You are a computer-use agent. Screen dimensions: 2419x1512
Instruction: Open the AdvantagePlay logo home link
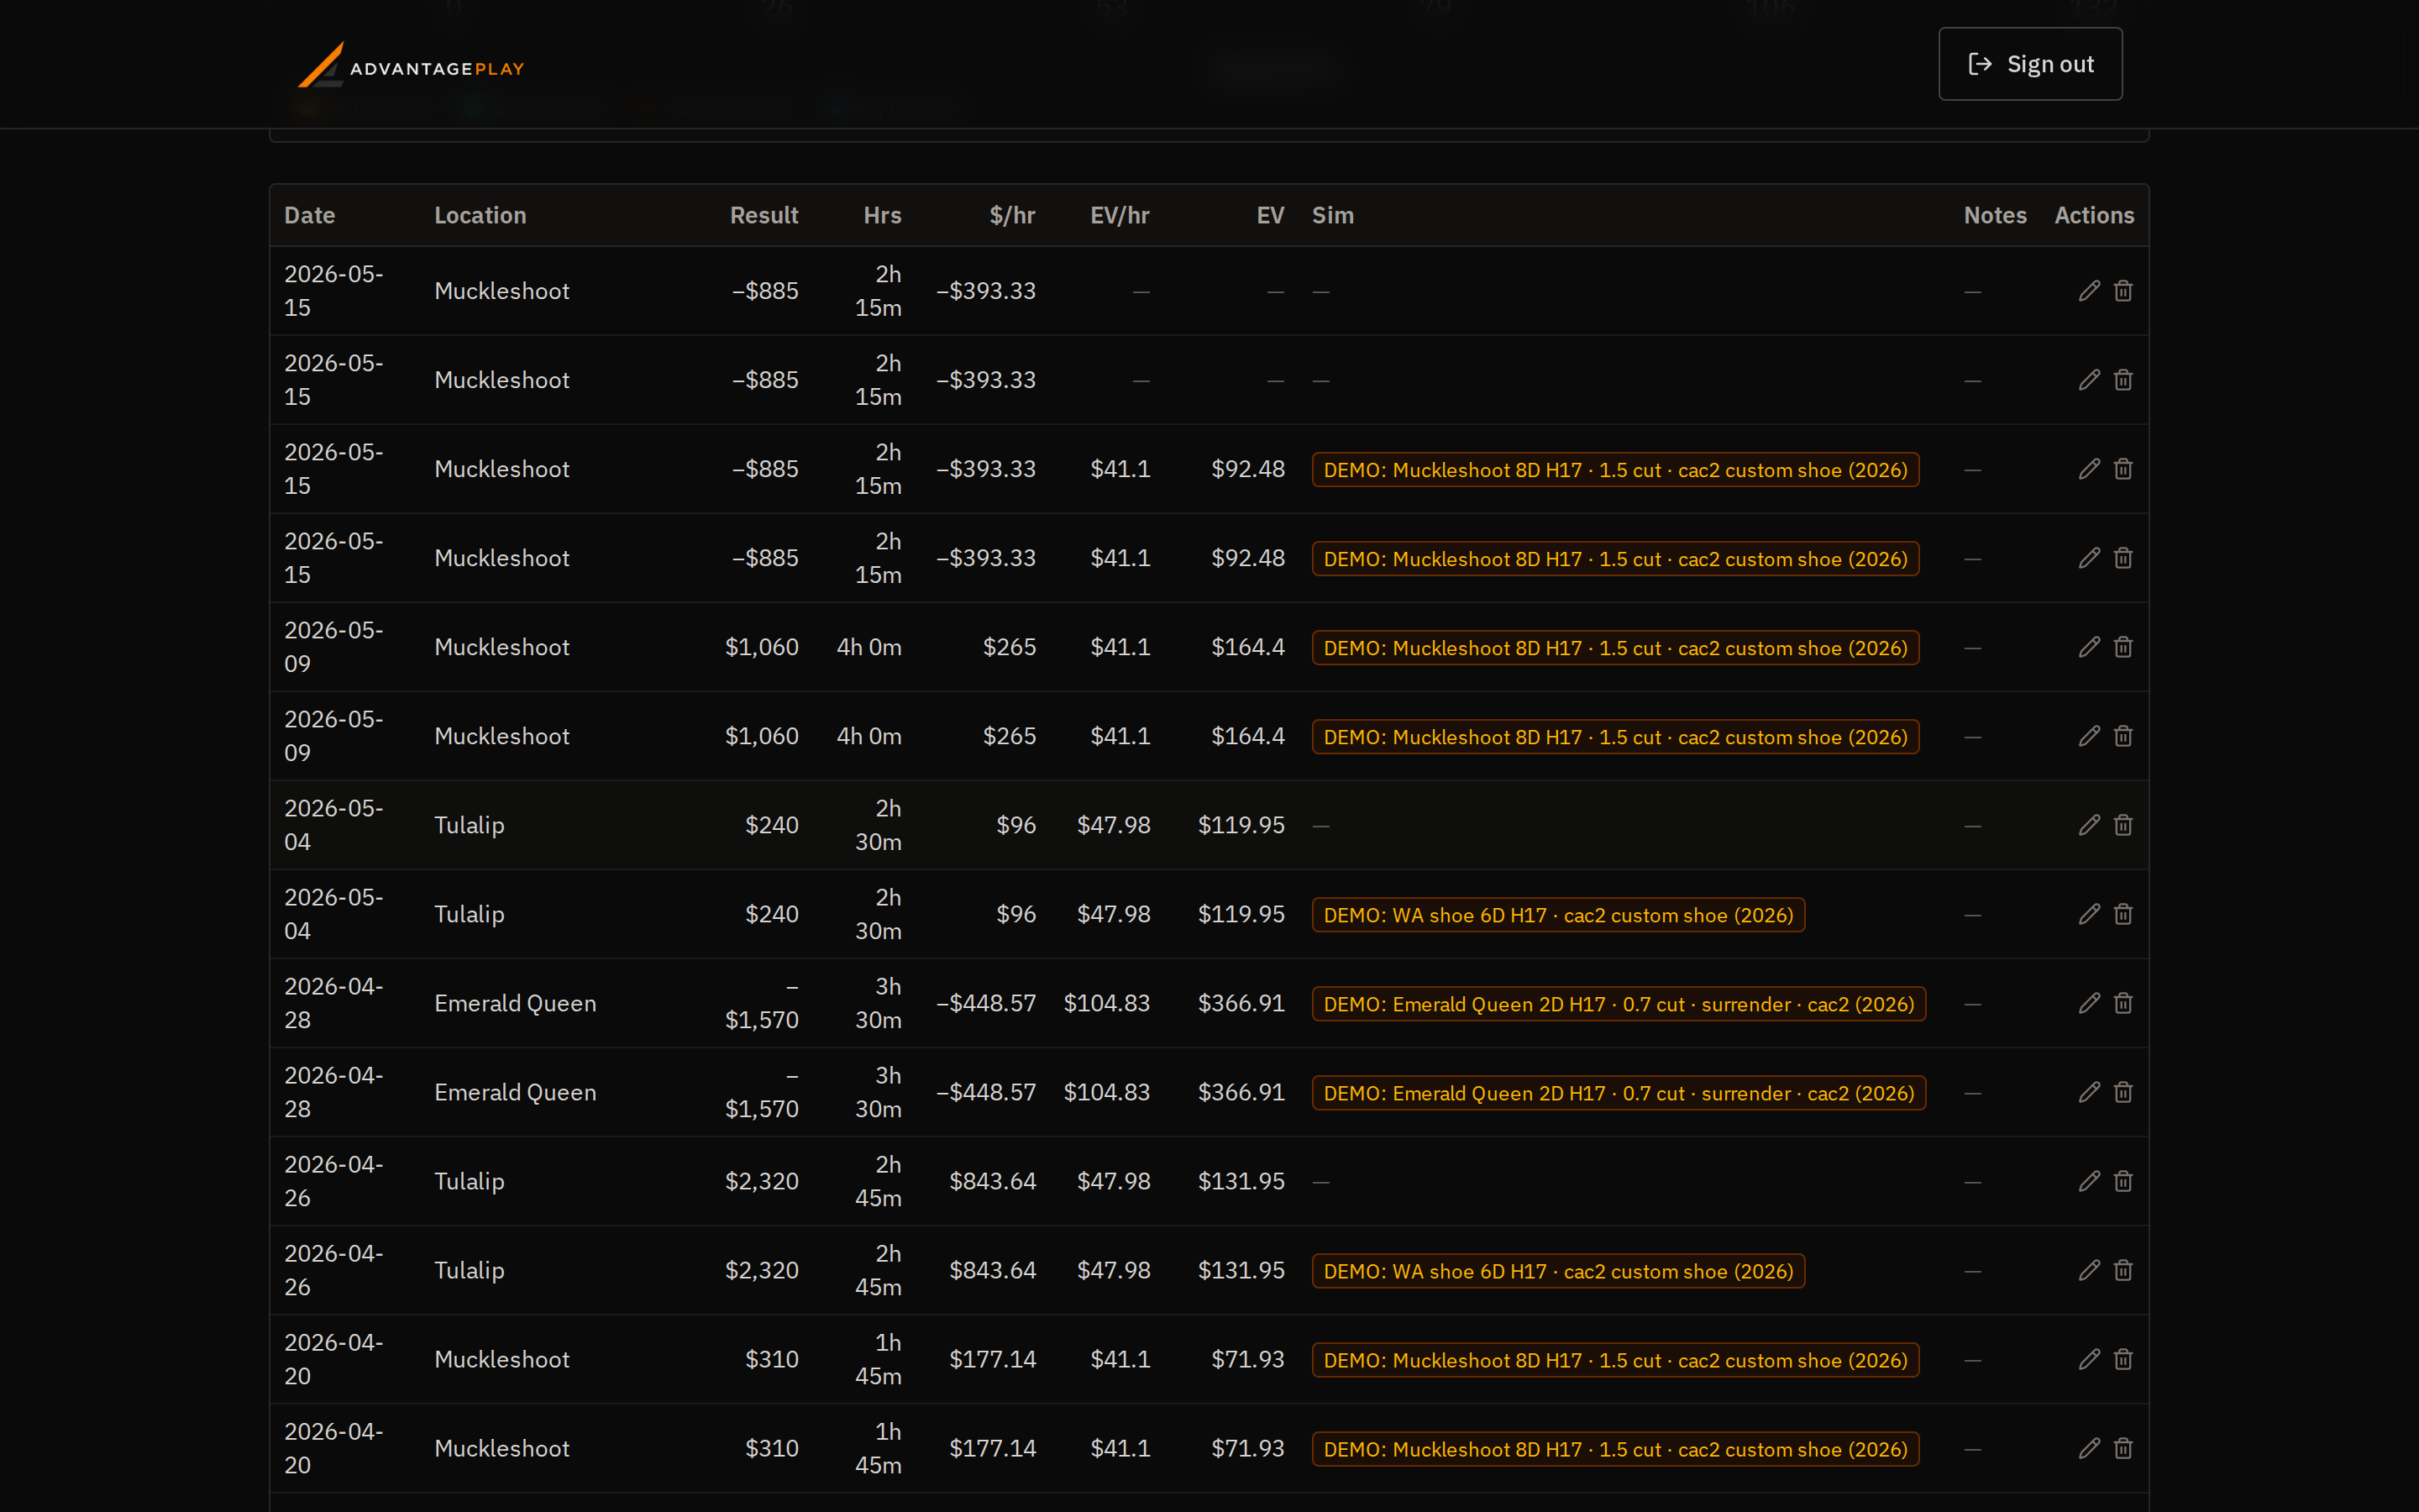pos(411,66)
